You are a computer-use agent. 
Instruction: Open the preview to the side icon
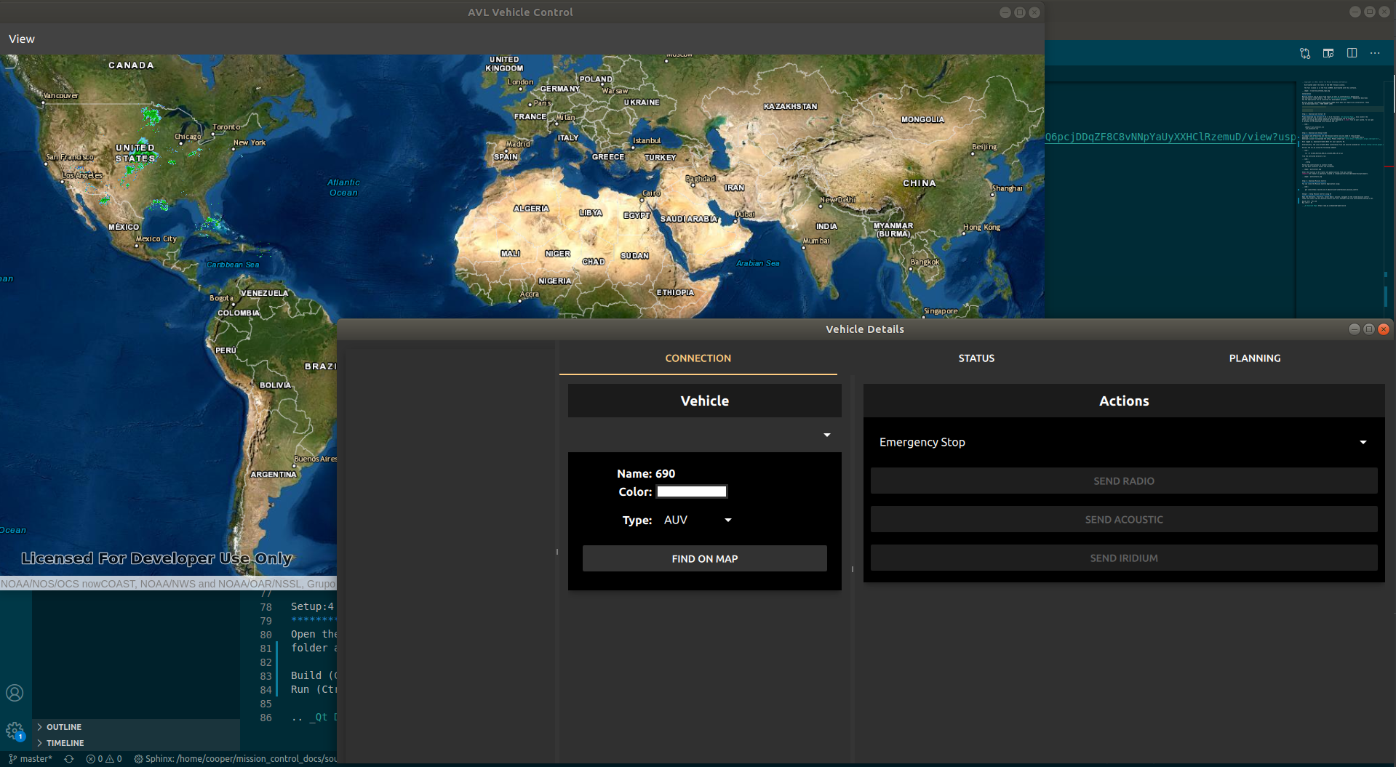tap(1328, 53)
